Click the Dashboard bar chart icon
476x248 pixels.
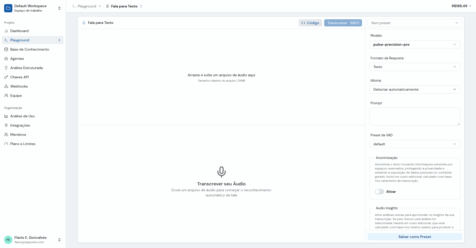coord(6,31)
